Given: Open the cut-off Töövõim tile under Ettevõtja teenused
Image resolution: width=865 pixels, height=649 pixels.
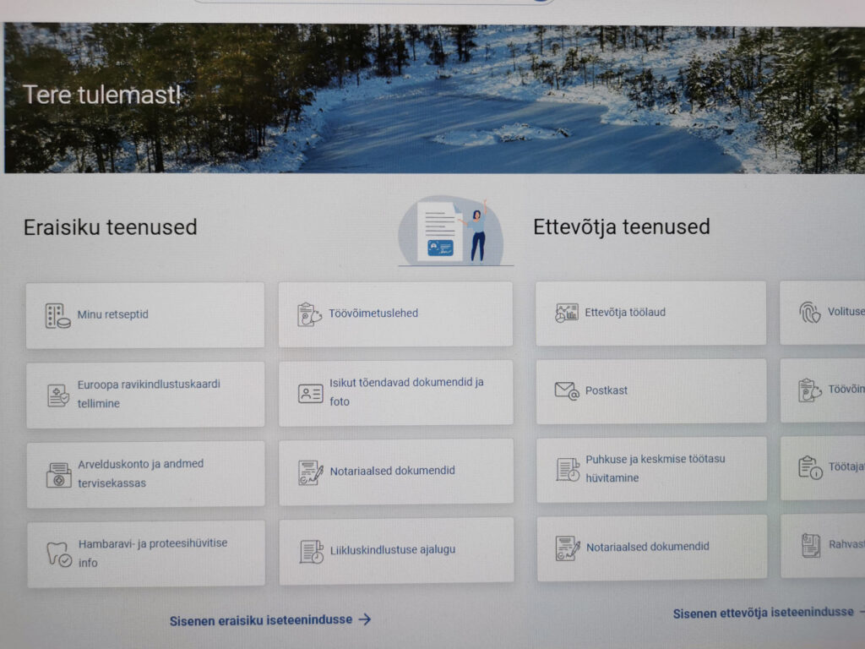Looking at the screenshot, I should [824, 390].
